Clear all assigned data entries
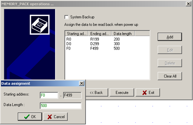Image resolution: width=193 pixels, height=125 pixels. pyautogui.click(x=170, y=76)
